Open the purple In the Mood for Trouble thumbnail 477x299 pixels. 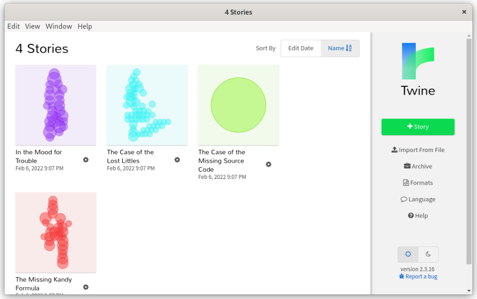click(x=56, y=105)
